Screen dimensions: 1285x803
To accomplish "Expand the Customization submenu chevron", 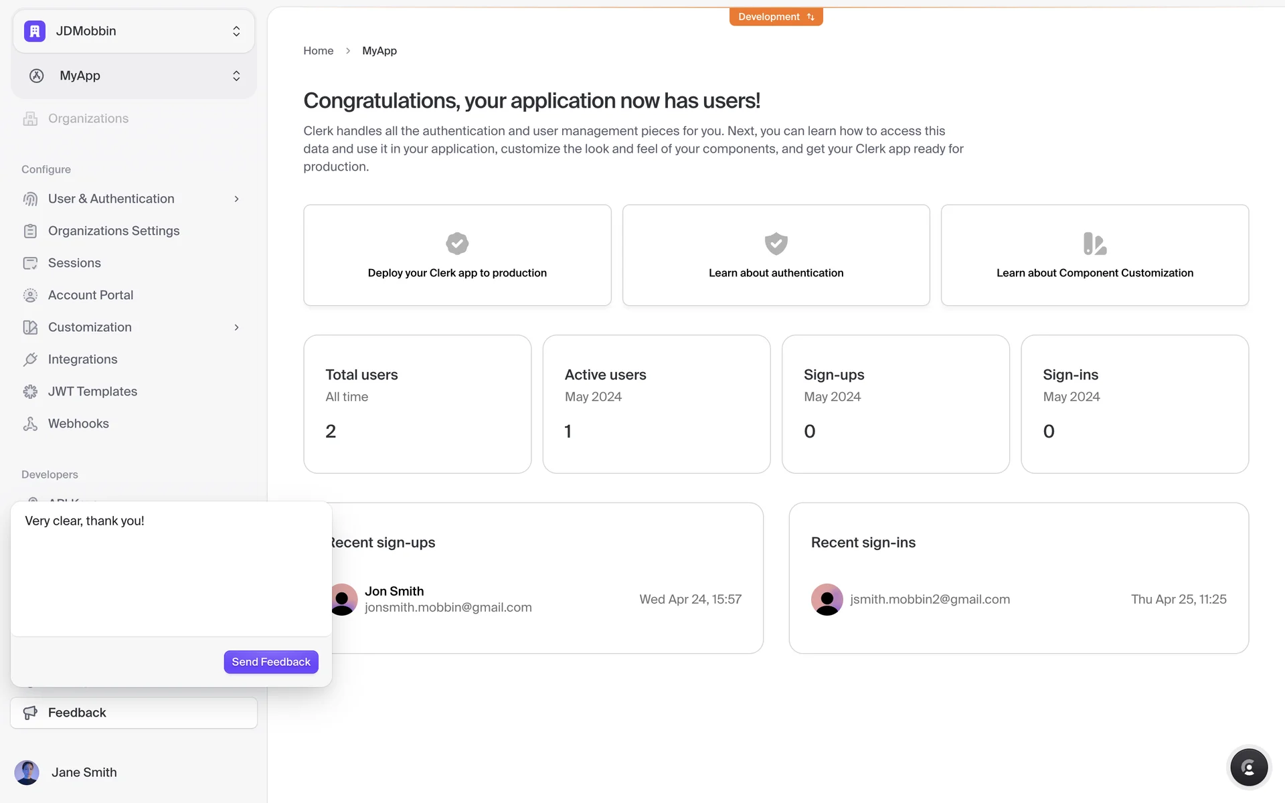I will click(236, 327).
